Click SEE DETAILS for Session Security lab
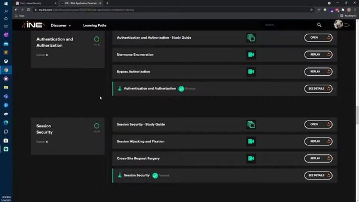The height and width of the screenshot is (202, 359). coord(318,175)
